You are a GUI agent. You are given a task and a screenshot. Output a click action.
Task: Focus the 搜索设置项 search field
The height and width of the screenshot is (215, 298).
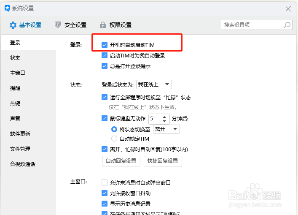point(257,25)
